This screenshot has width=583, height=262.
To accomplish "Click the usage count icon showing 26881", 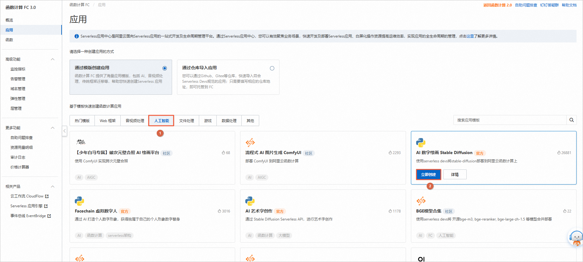I will tap(559, 153).
